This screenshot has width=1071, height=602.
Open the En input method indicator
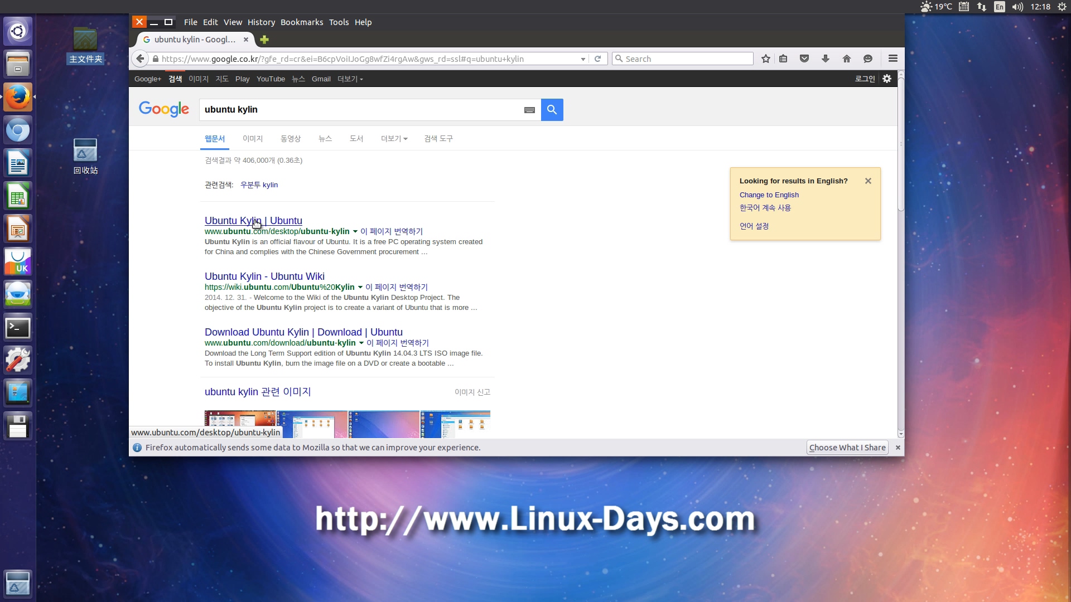pyautogui.click(x=1000, y=7)
